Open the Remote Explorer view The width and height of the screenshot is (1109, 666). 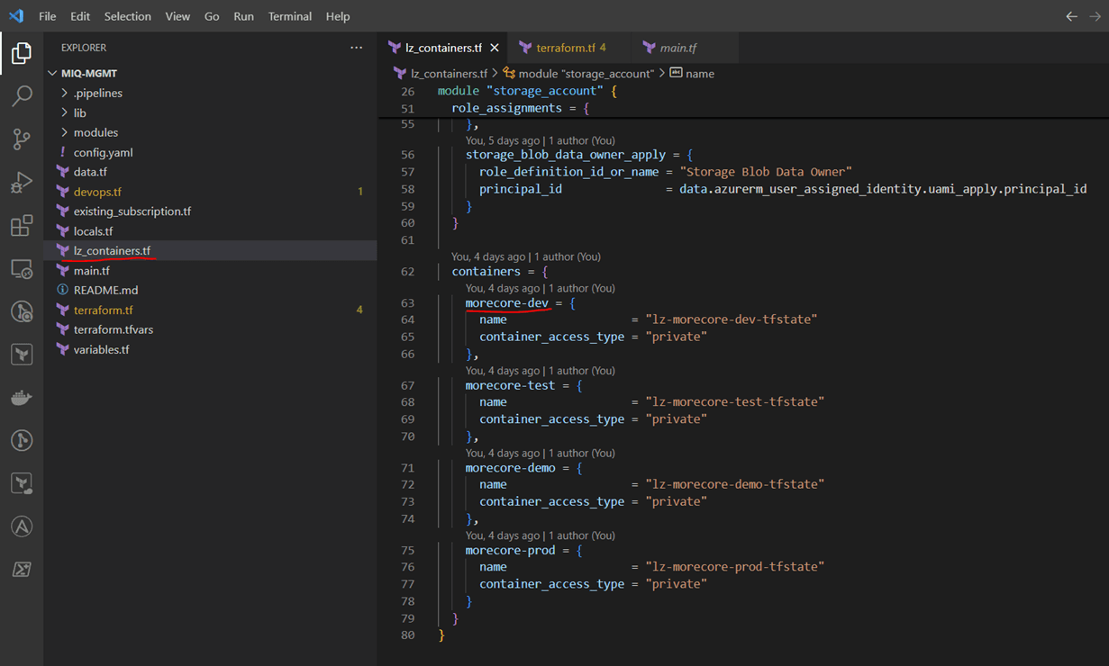[22, 269]
